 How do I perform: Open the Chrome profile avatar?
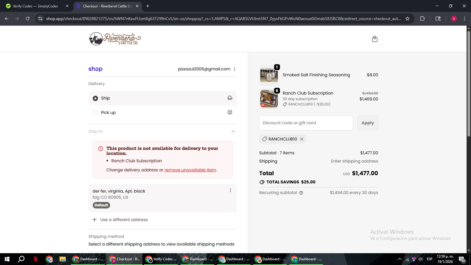(454, 19)
